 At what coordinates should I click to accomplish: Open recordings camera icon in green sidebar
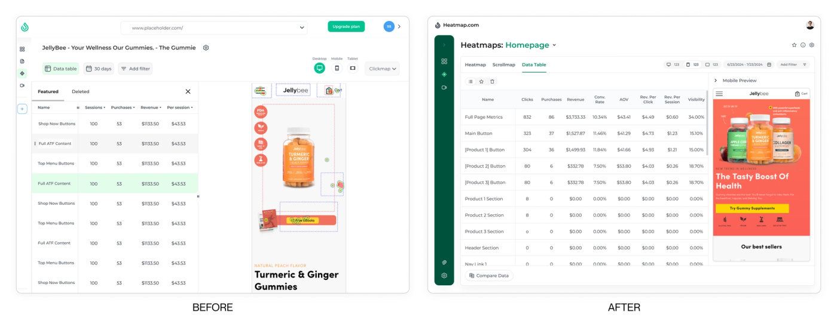[x=444, y=87]
